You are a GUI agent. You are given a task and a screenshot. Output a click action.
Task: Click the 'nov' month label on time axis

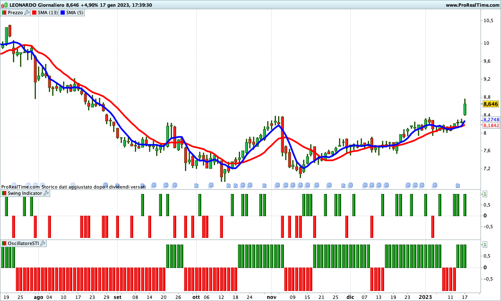pos(272,297)
